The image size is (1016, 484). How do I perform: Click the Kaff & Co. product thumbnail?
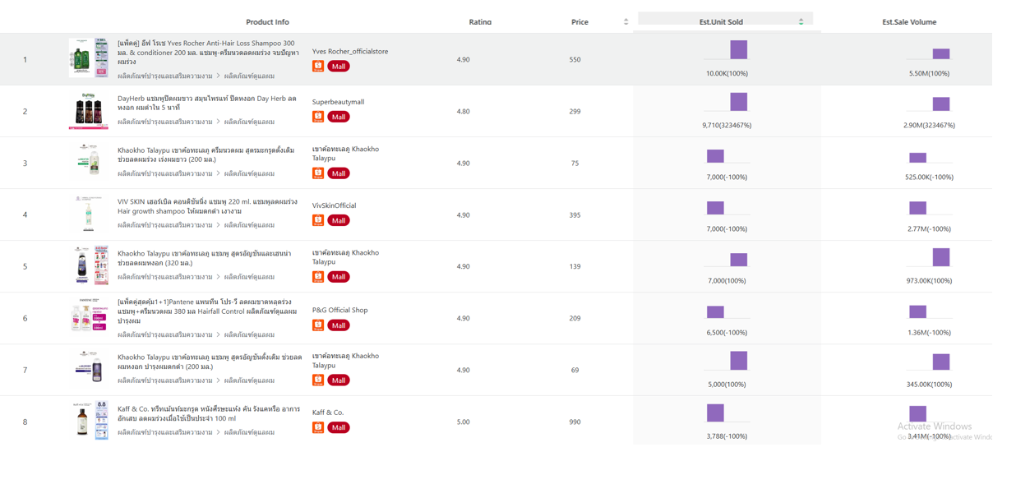click(88, 421)
